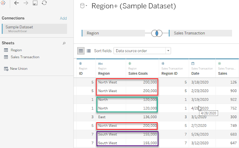Screen dimensions: 239x148
Task: Click the 2/7/2020 date cell
Action: 199,126
